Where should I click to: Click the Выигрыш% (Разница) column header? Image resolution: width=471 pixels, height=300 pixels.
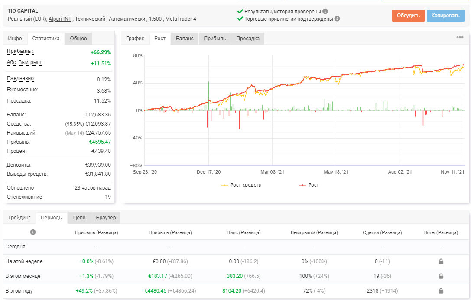pyautogui.click(x=314, y=232)
